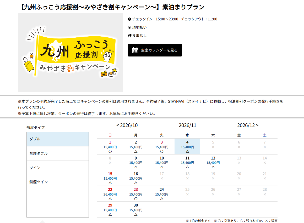Click the 26,400円 price on November 22

pos(110,194)
